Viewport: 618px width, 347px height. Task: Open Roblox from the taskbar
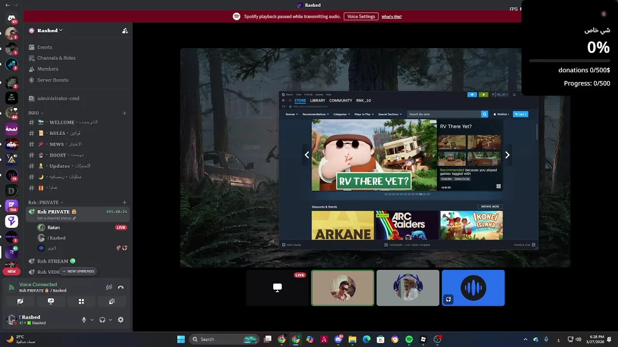coord(423,339)
